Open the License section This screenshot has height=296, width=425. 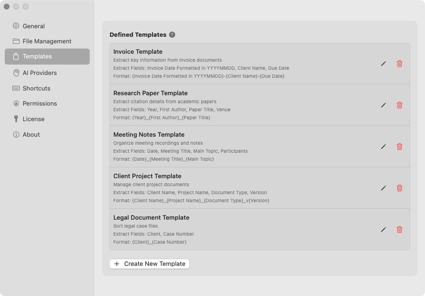pos(47,119)
